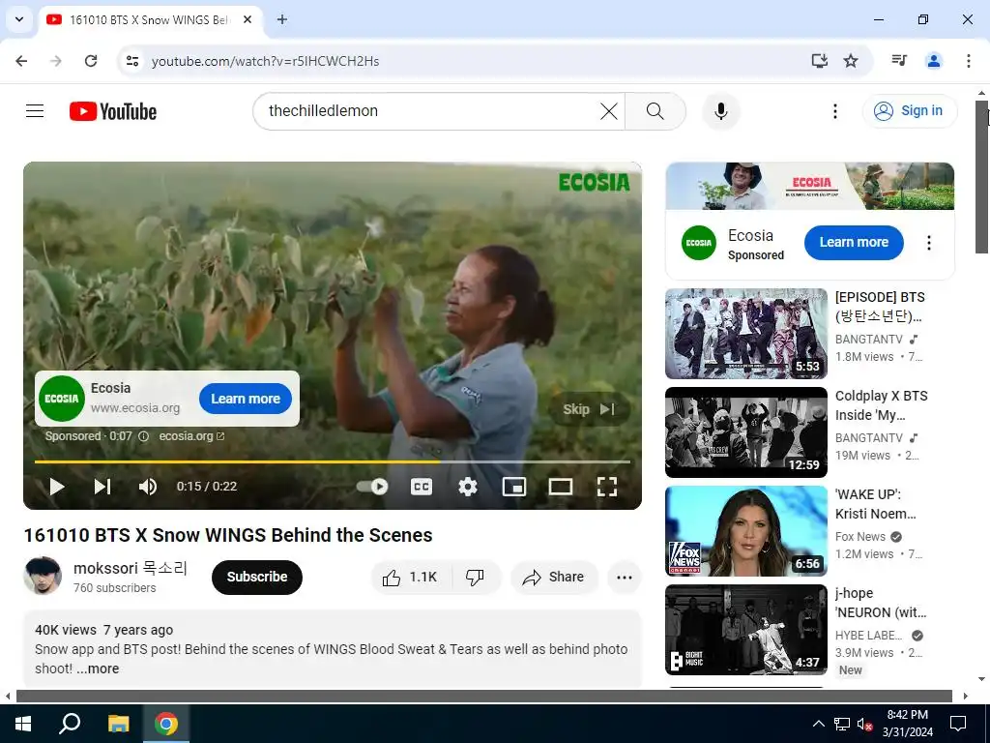Open the notifications action center
Viewport: 990px width, 743px height.
pyautogui.click(x=958, y=724)
